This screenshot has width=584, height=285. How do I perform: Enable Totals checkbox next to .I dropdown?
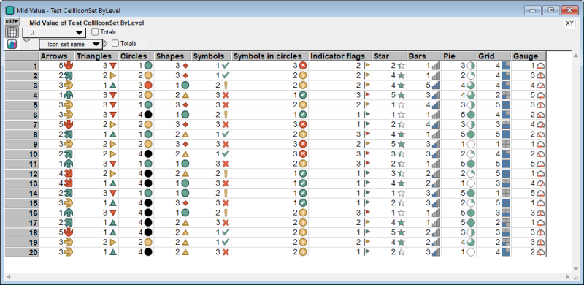tap(95, 32)
